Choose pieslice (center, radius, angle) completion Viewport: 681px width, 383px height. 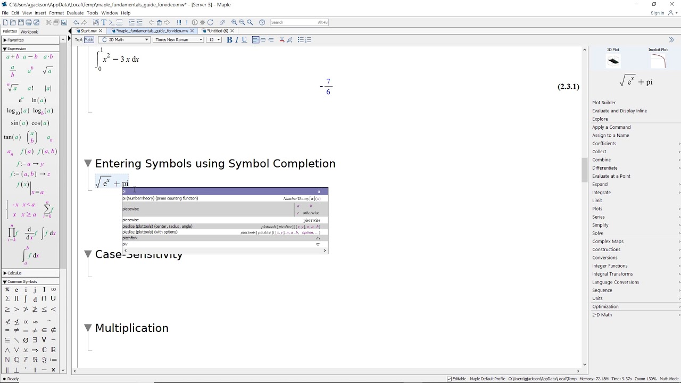(x=225, y=226)
